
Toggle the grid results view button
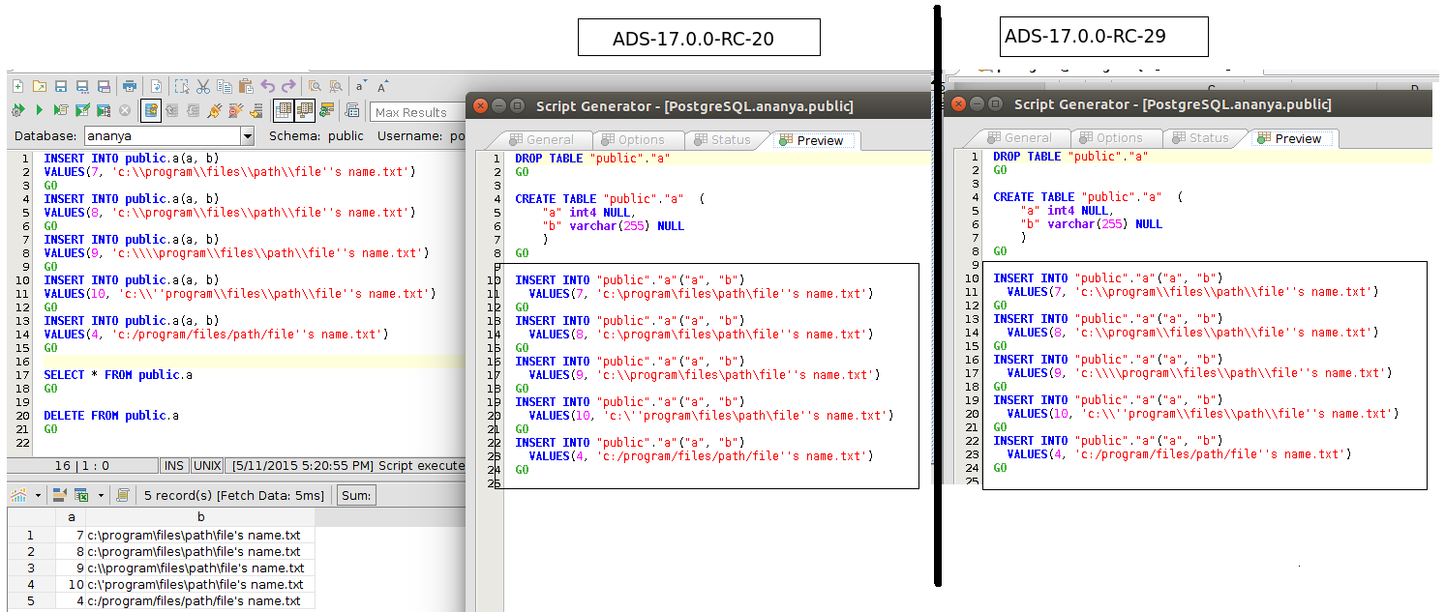pyautogui.click(x=284, y=110)
